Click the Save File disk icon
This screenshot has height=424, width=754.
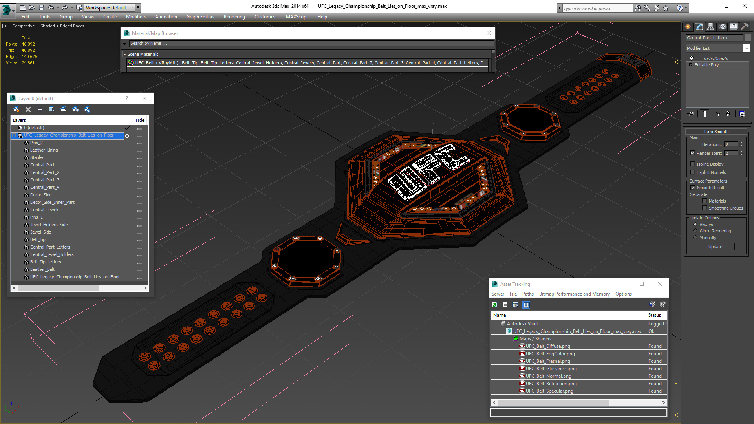coord(41,7)
